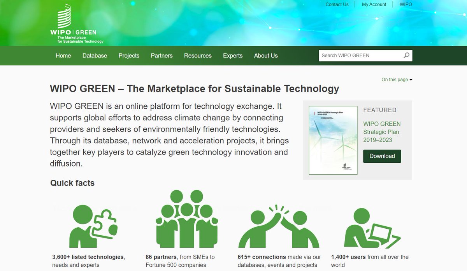Open the Projects menu item
Image resolution: width=467 pixels, height=271 pixels.
point(129,56)
